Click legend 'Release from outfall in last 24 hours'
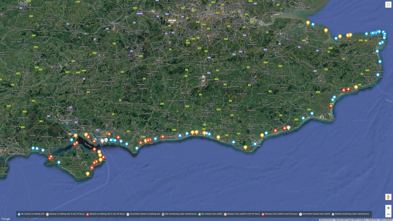The image size is (393, 221). (280, 214)
